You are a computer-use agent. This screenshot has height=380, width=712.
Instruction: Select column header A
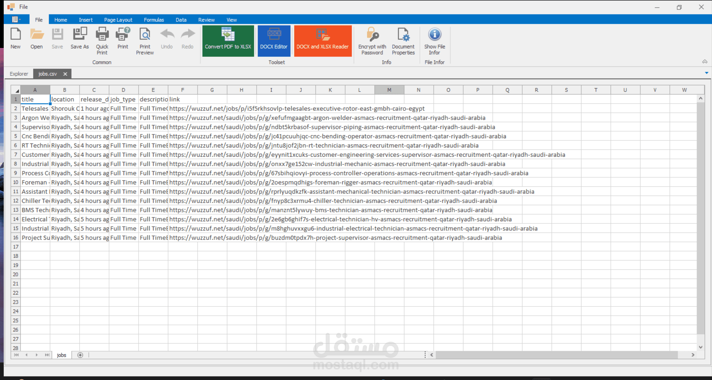tap(35, 90)
